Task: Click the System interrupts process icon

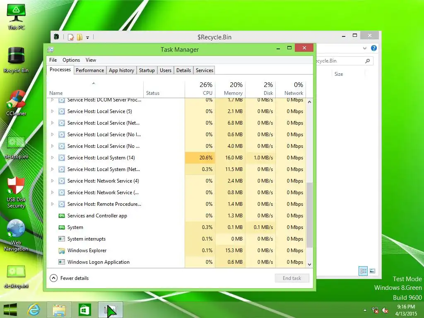Action: tap(62, 239)
